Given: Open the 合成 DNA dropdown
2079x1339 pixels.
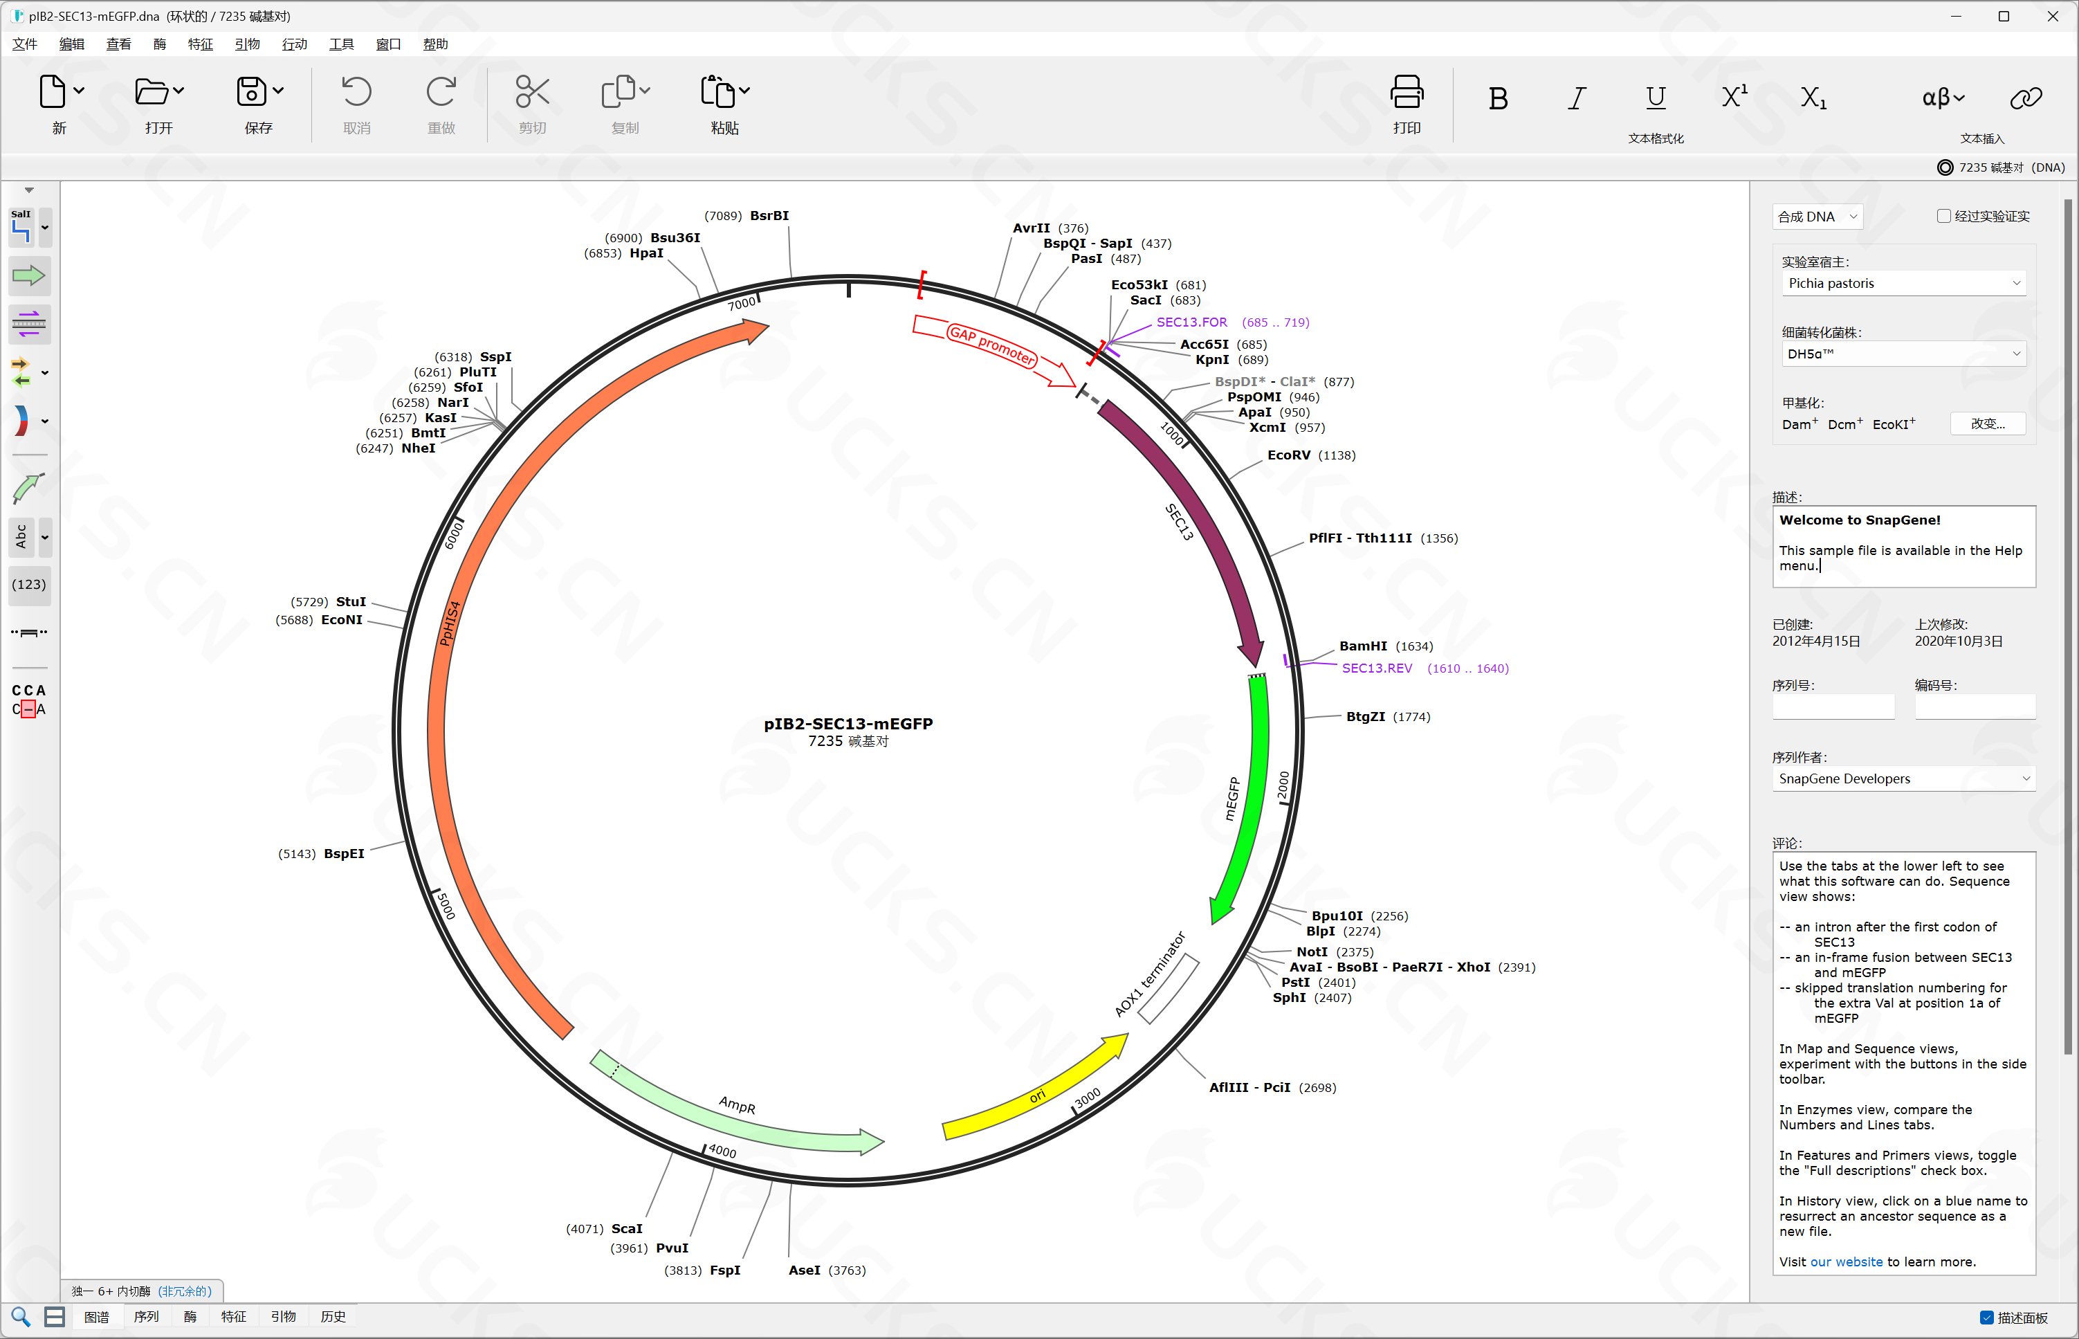Looking at the screenshot, I should pyautogui.click(x=1817, y=217).
